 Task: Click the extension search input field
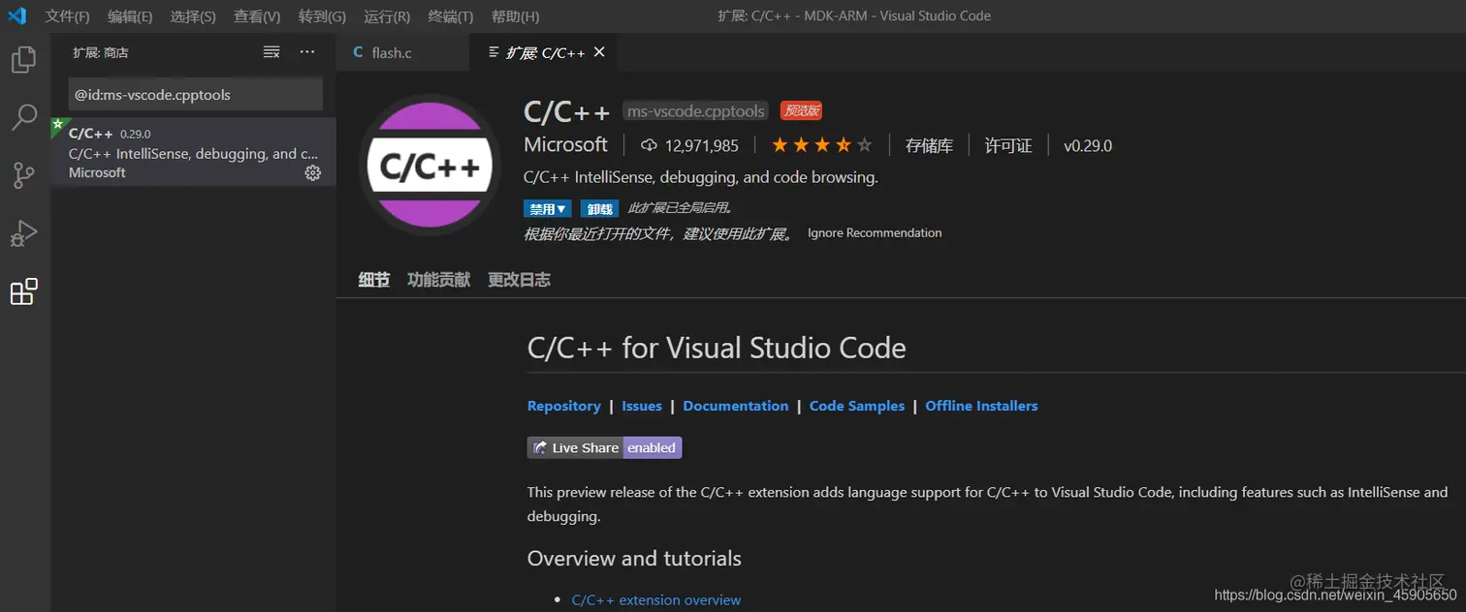195,95
